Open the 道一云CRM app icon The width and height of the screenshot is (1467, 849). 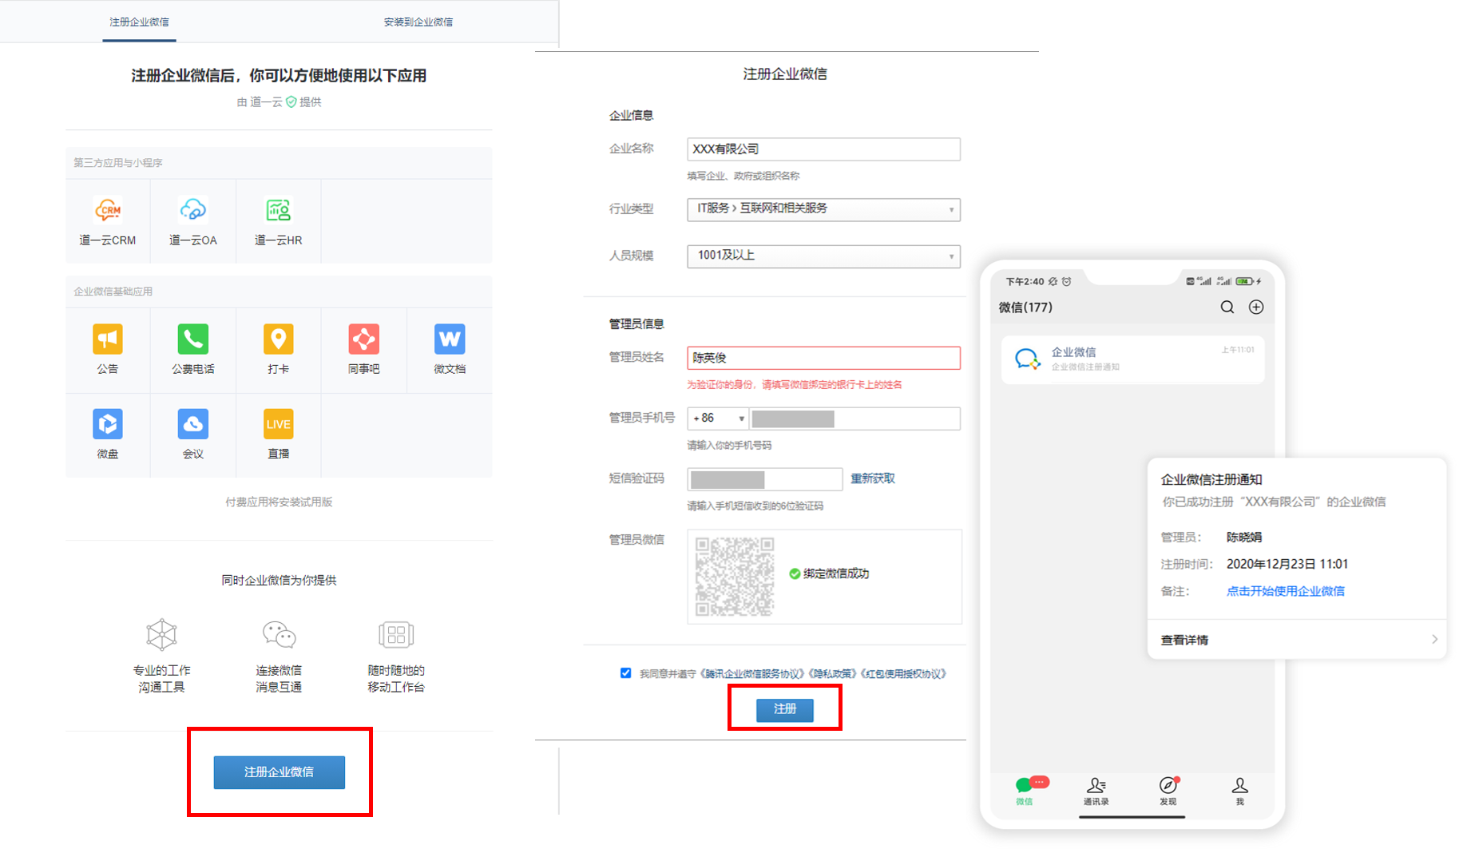point(108,210)
